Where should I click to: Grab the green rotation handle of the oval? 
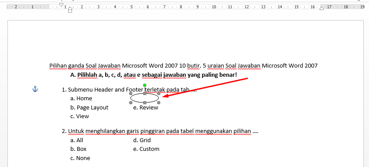point(145,85)
